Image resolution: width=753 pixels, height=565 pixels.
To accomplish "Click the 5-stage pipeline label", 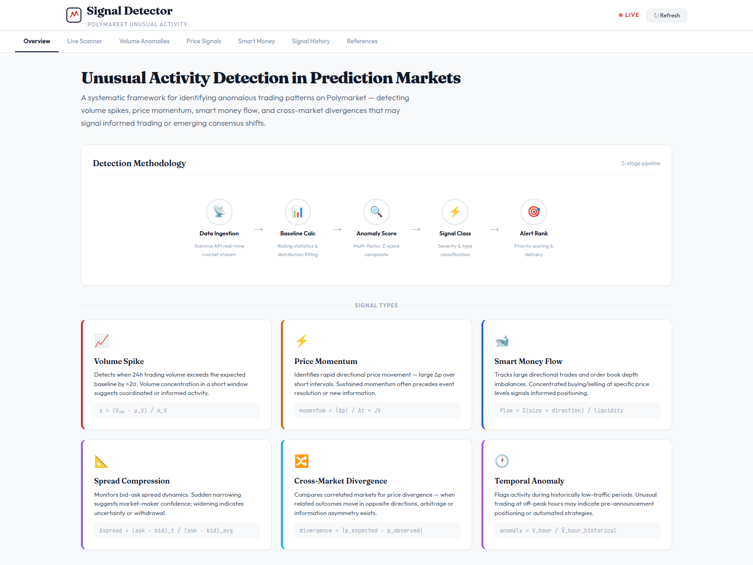I will (641, 163).
